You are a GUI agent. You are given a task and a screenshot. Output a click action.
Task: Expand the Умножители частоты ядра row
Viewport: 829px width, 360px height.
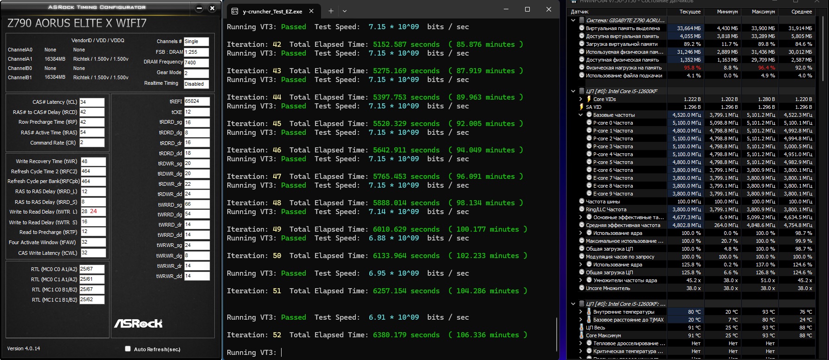coord(581,280)
